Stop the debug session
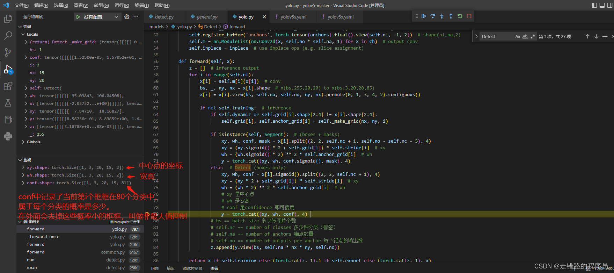This screenshot has width=614, height=273. coord(469,16)
